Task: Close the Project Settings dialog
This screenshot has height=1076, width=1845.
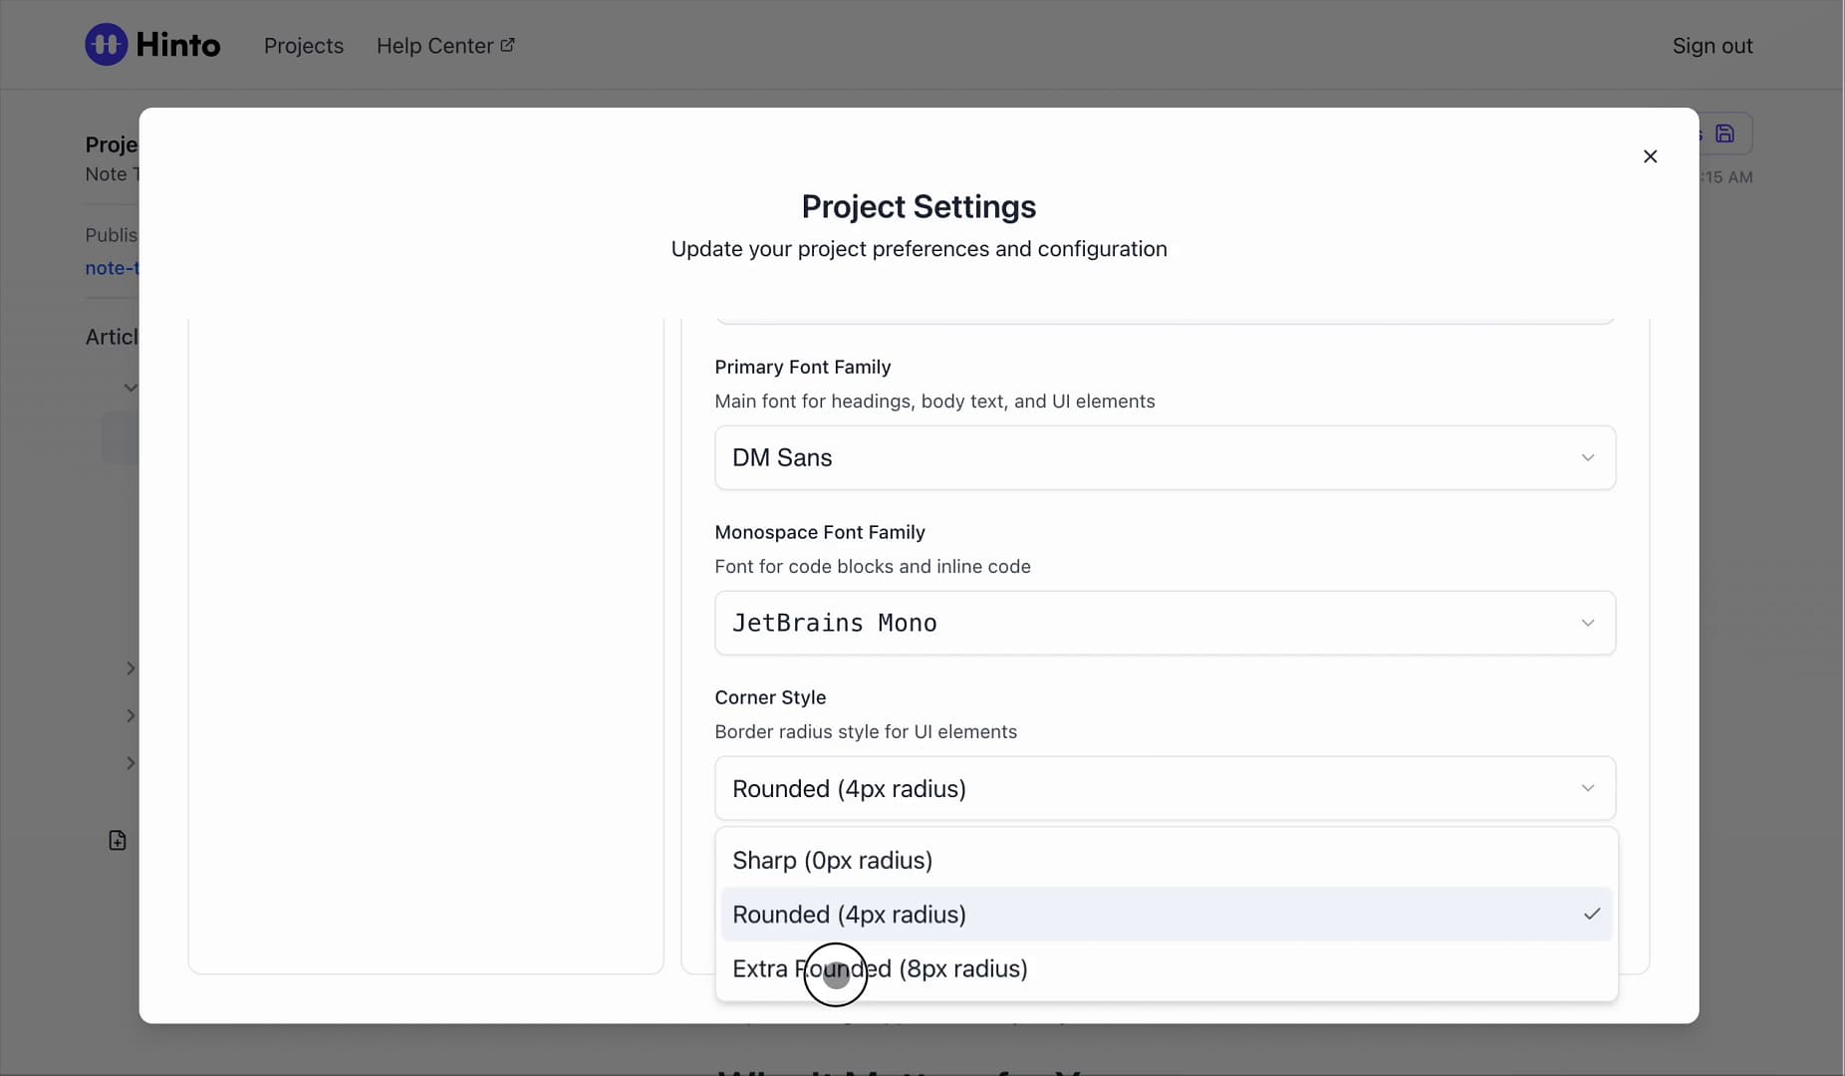Action: 1650,156
